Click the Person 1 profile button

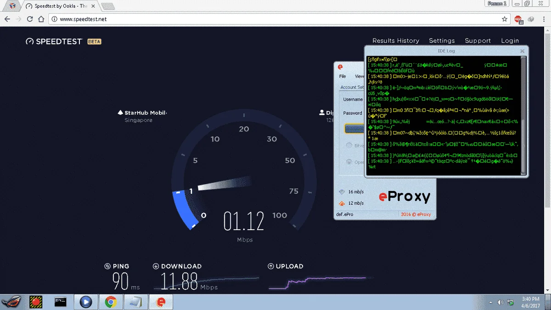[x=497, y=3]
